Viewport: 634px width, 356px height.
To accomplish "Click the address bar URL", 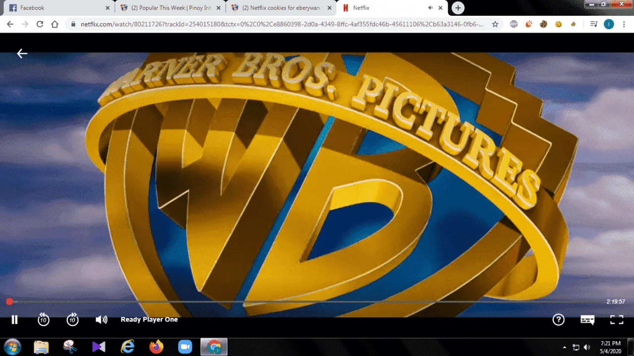I will click(282, 24).
